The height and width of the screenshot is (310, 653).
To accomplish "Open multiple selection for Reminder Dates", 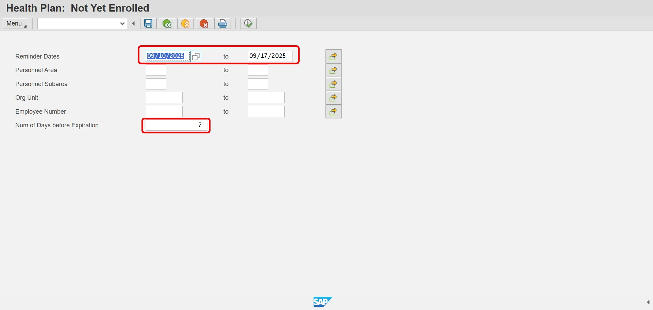I will (333, 56).
